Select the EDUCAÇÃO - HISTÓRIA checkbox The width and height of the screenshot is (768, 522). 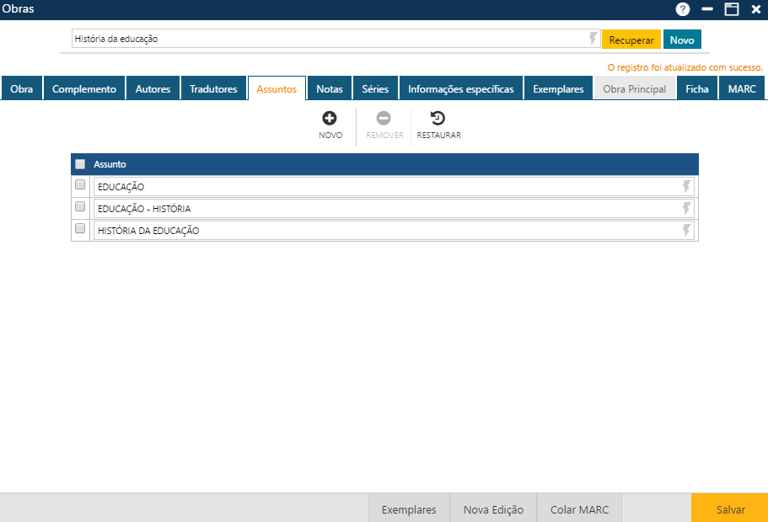click(80, 205)
